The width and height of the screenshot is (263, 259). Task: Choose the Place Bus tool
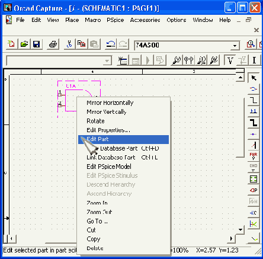coord(254,123)
